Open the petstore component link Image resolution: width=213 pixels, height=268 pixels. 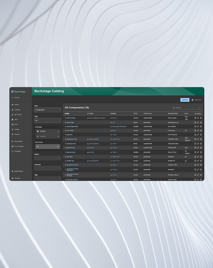tap(69, 135)
